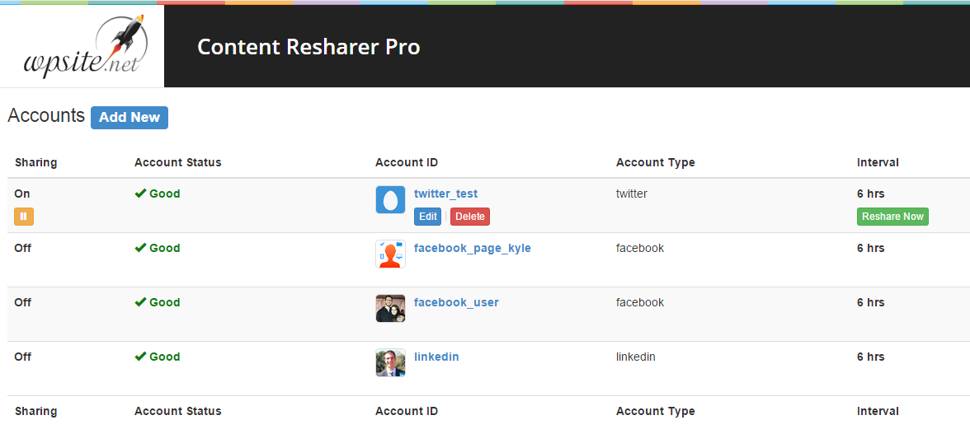
Task: Click Good status in facebook_page_kyle row
Action: 157,248
